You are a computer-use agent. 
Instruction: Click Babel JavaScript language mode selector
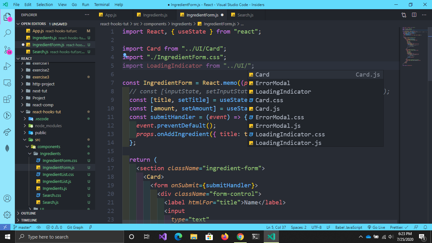pyautogui.click(x=349, y=227)
